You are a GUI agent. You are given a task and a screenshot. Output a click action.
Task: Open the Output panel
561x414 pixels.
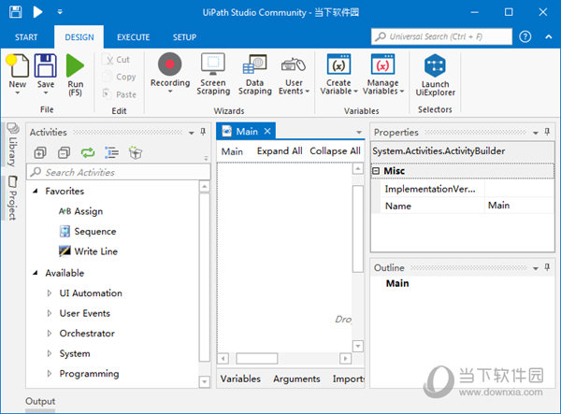[x=40, y=402]
